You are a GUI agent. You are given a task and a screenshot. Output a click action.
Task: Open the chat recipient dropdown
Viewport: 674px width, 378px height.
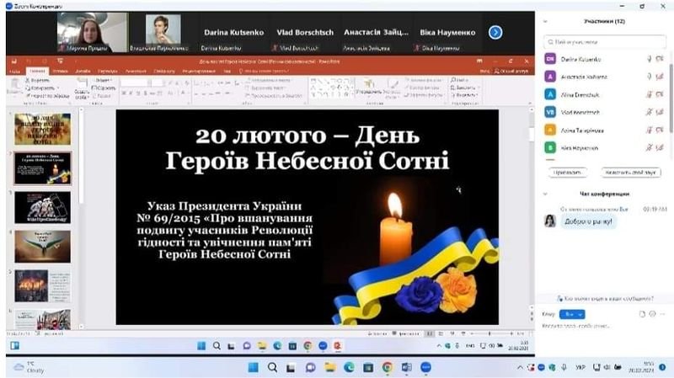[x=574, y=313]
